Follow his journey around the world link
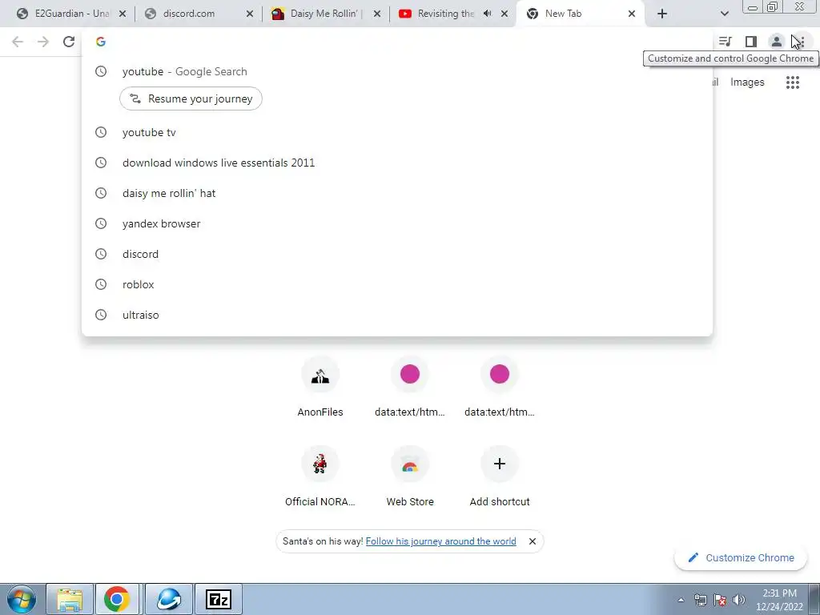This screenshot has height=615, width=820. (x=441, y=541)
